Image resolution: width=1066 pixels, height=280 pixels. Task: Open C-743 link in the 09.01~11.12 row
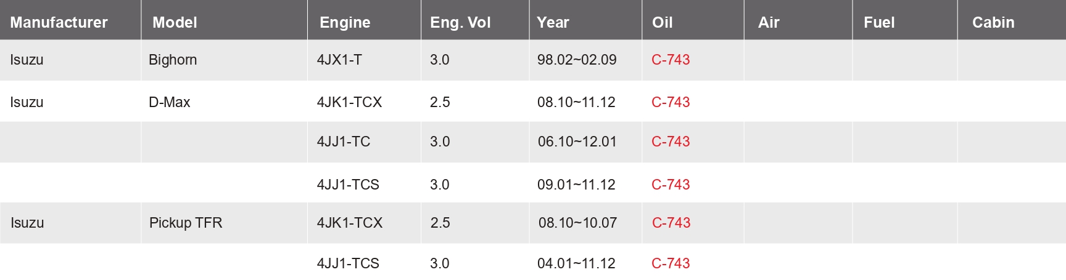[x=671, y=185]
